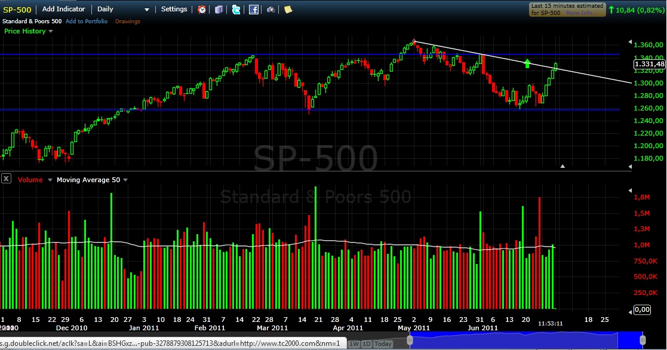Click the white upward triangle under the chart

click(x=563, y=166)
